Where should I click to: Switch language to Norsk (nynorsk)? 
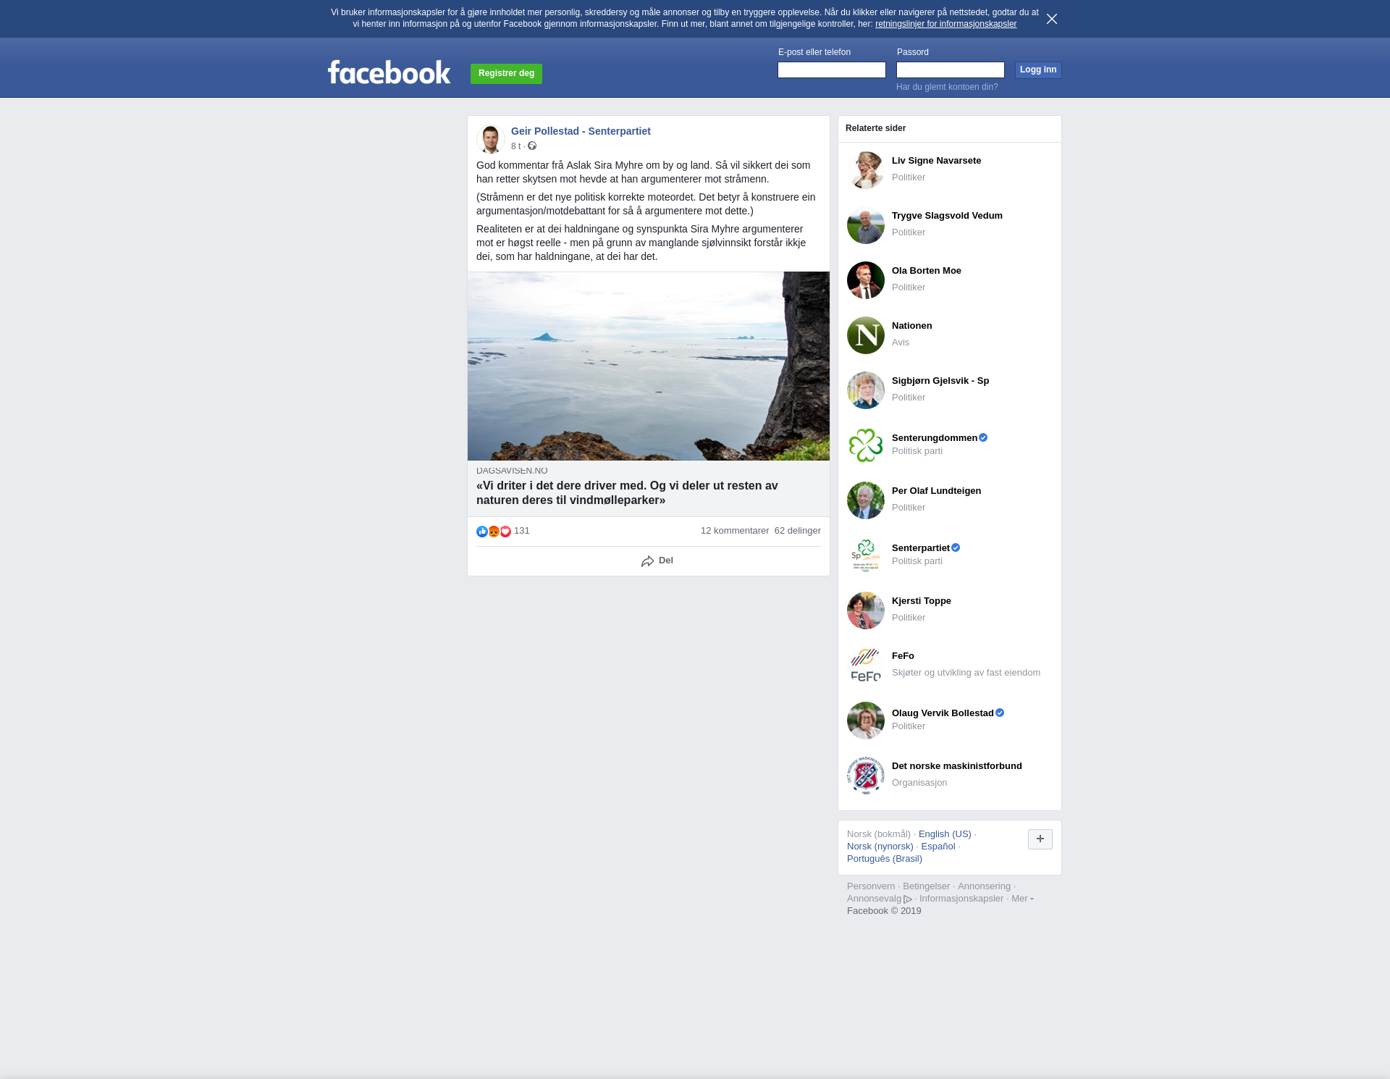point(880,847)
